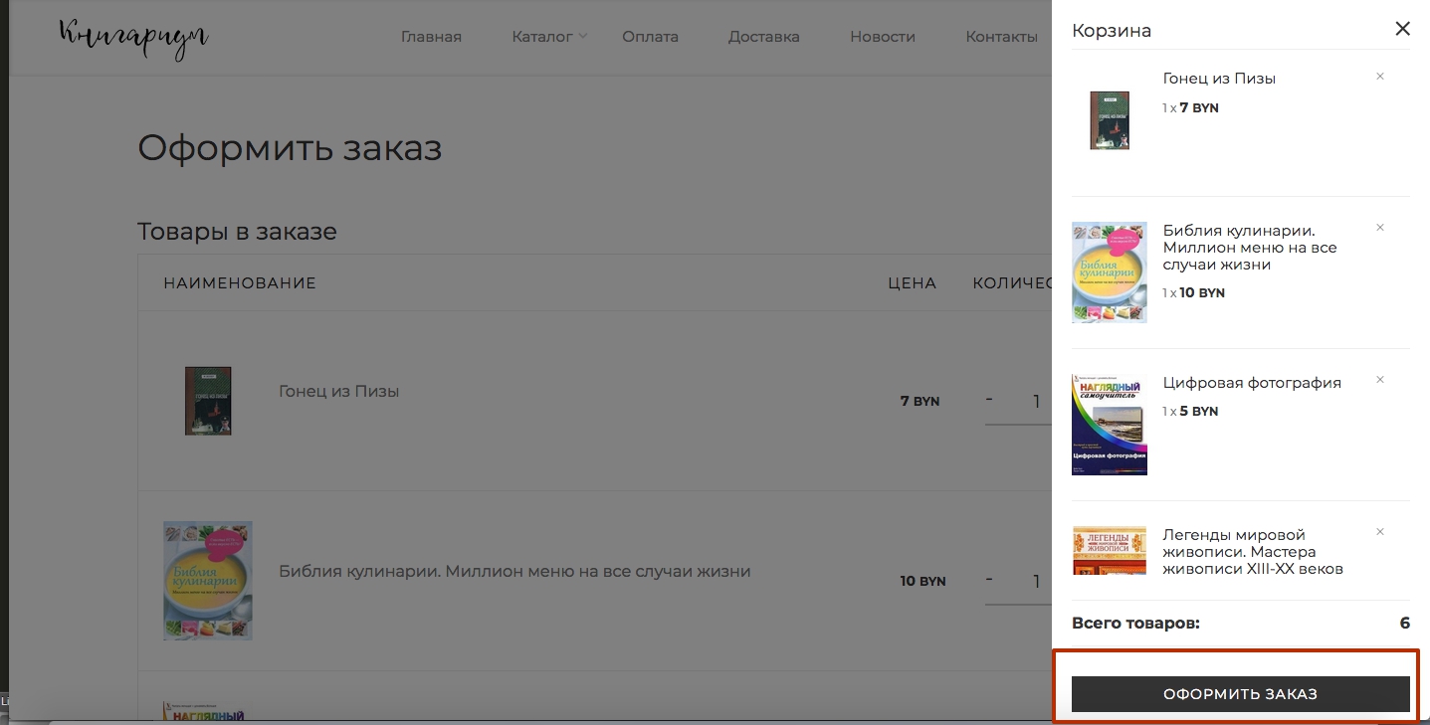1430x725 pixels.
Task: Open the Главная menu item
Action: click(x=431, y=37)
